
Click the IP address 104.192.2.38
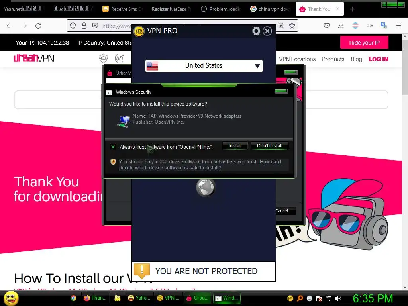53,43
